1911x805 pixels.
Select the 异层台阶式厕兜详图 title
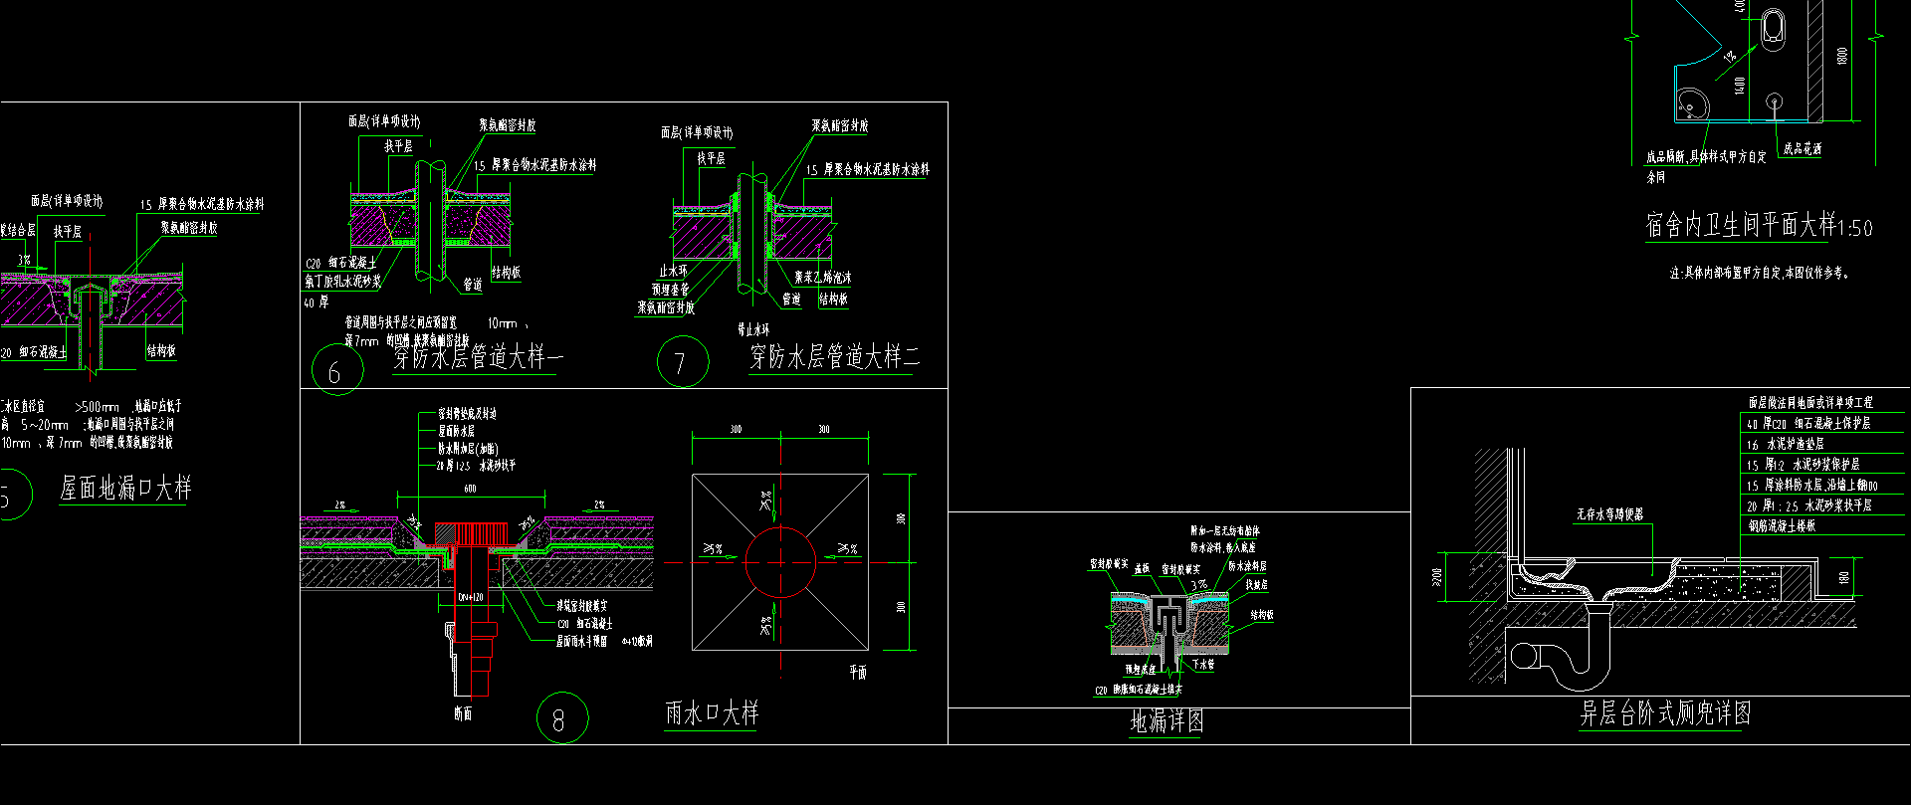pos(1665,713)
